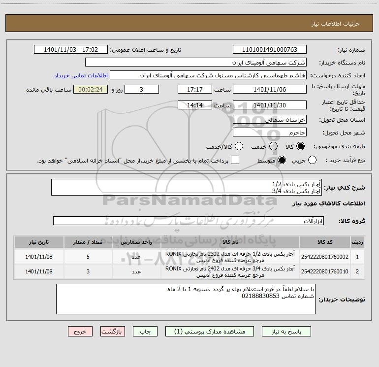Click the شماره نیاز field 1101001491000763
The image size is (379, 367).
(x=270, y=49)
